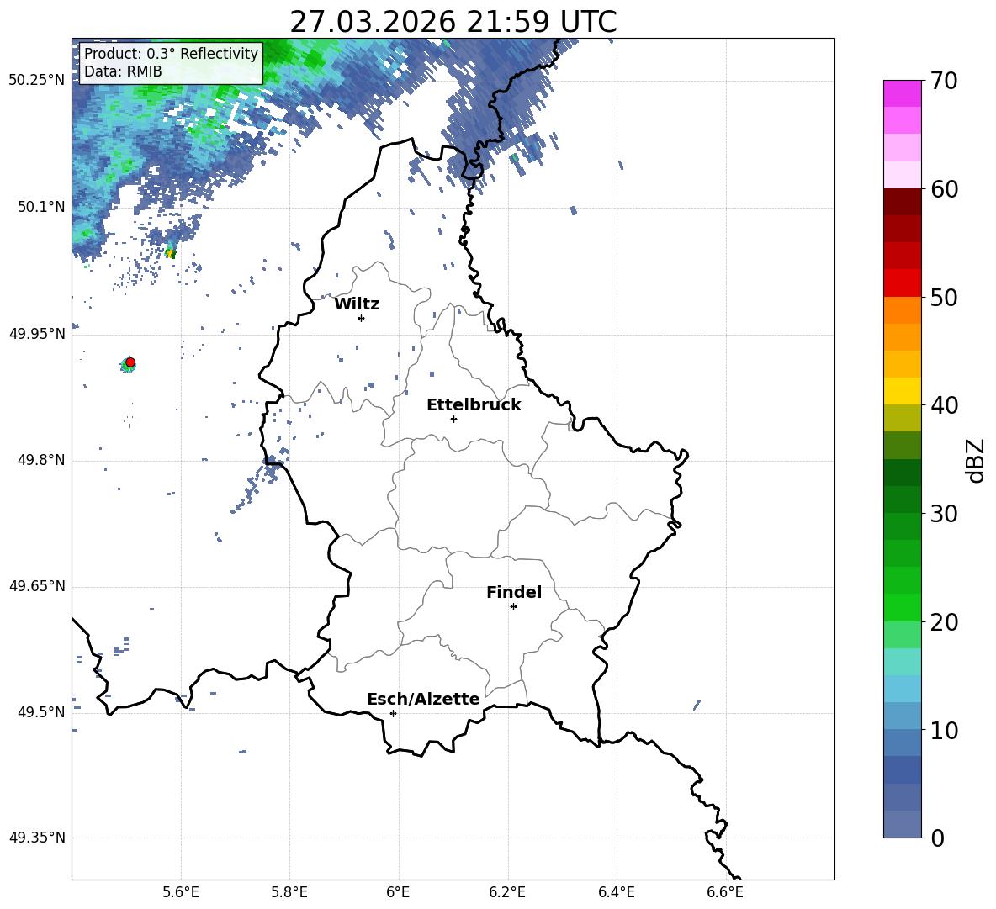Click the colorbar tick label 50
The image size is (996, 909).
point(944,298)
